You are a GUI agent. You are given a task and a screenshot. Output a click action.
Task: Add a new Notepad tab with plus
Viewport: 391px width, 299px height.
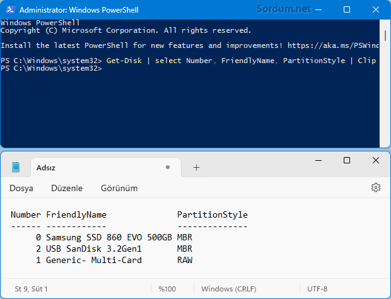[x=197, y=168]
